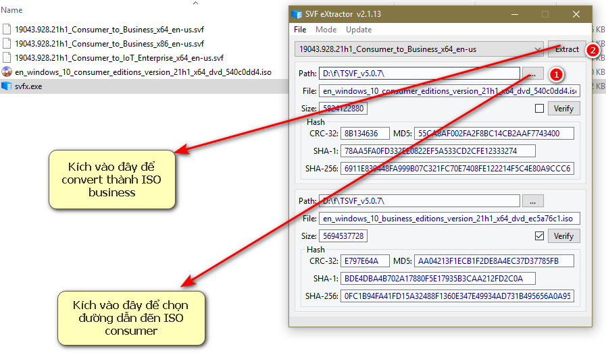This screenshot has width=606, height=357.
Task: Select file 19043.928.21h1_Consumer_to_IoT_Enterprise_x64_en-us.svf
Action: point(119,58)
